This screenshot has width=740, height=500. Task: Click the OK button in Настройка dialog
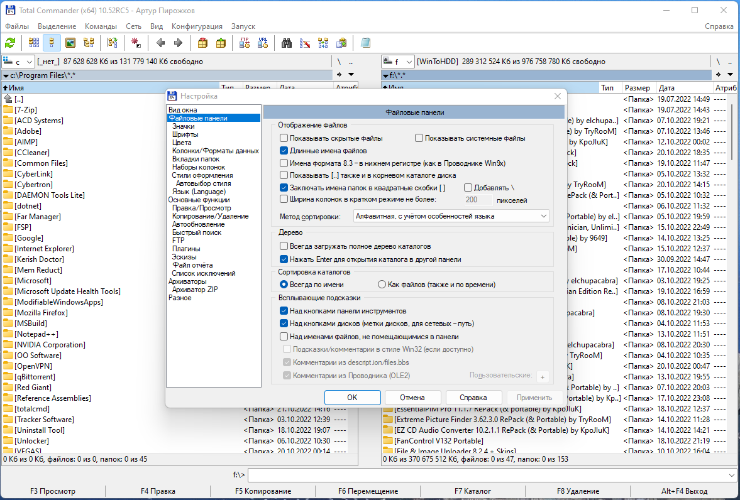[352, 397]
